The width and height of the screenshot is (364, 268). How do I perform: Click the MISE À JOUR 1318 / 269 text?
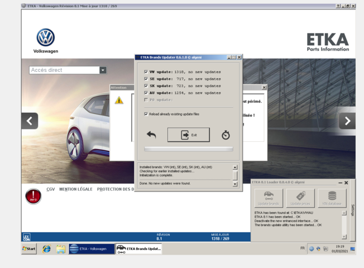coord(220,237)
